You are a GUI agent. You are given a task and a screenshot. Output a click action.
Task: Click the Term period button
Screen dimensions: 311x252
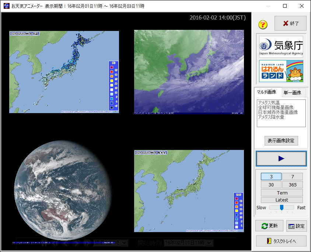(x=281, y=192)
